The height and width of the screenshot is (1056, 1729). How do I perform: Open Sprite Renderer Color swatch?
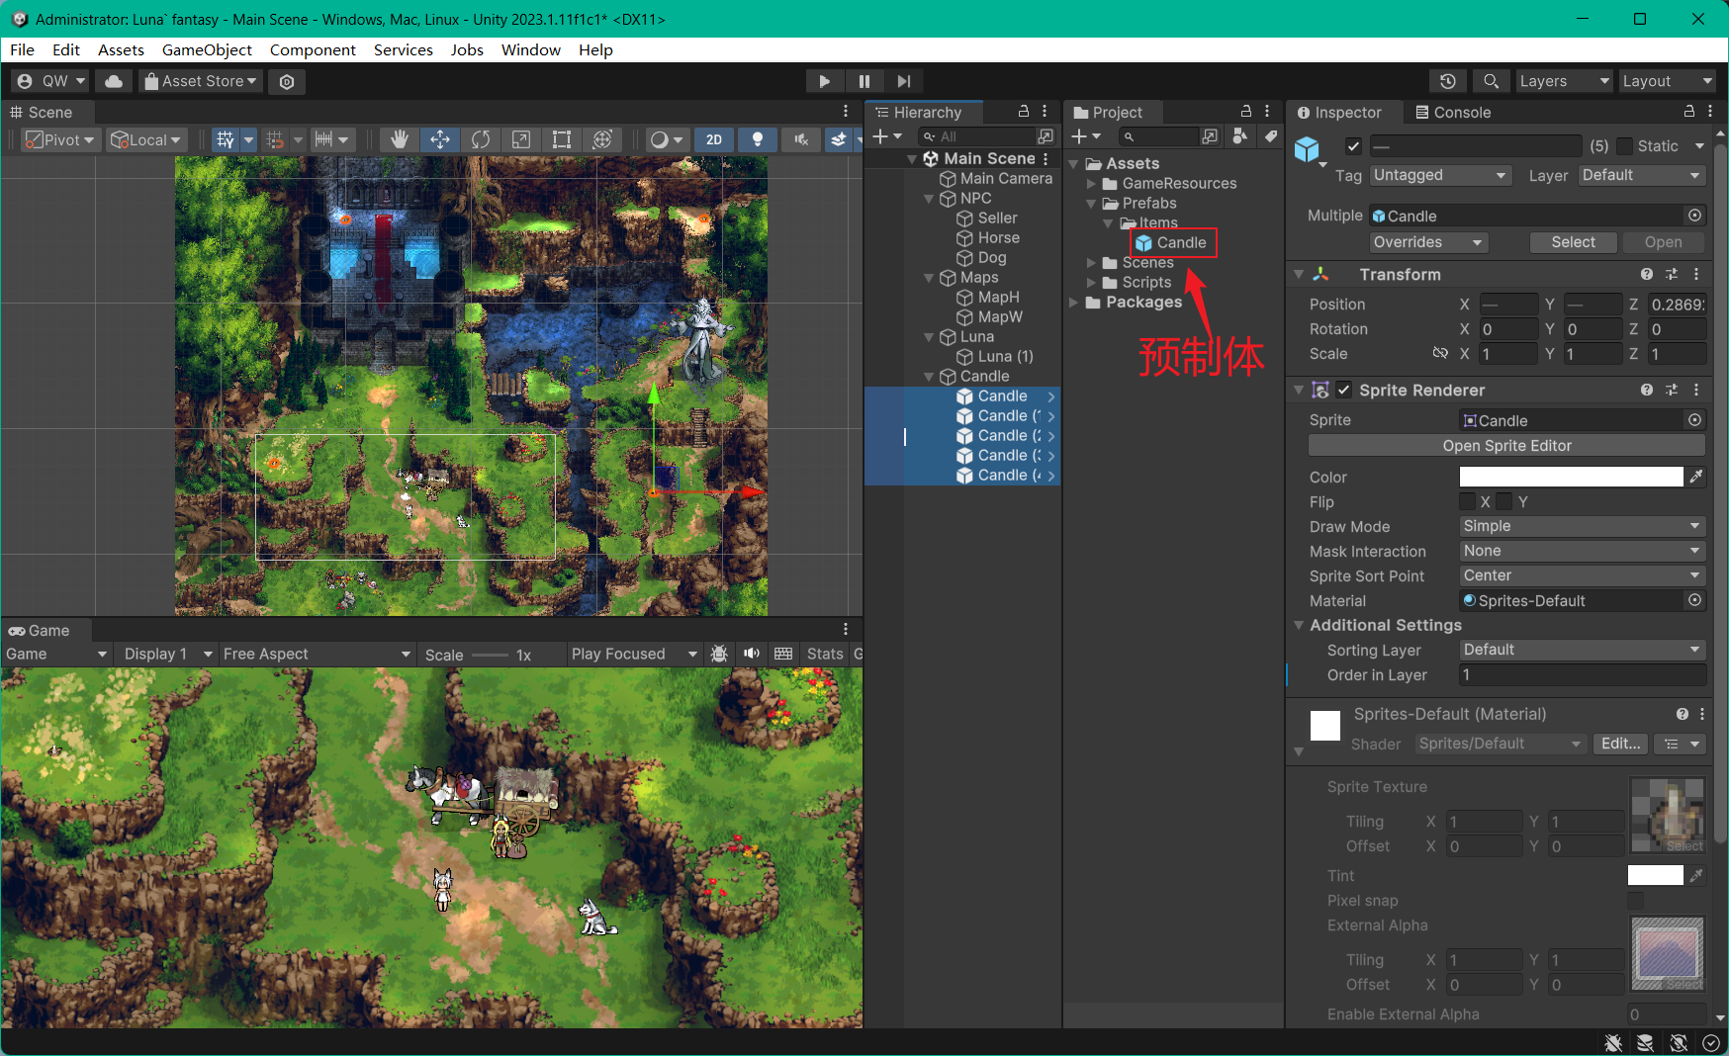tap(1571, 477)
